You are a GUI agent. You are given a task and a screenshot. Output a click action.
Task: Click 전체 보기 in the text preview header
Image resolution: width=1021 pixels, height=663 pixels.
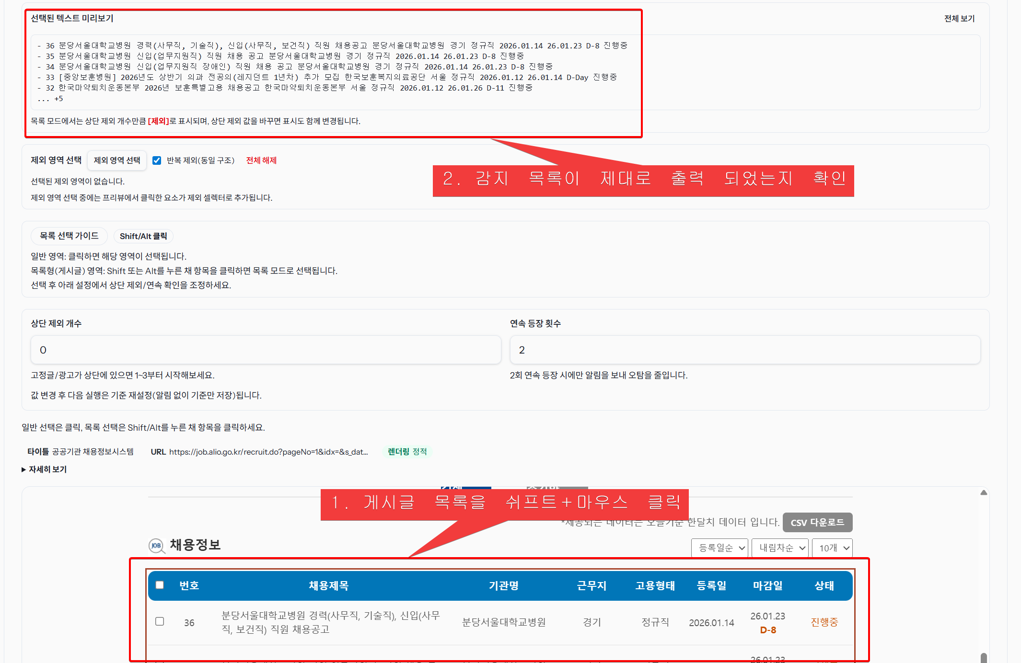coord(959,19)
